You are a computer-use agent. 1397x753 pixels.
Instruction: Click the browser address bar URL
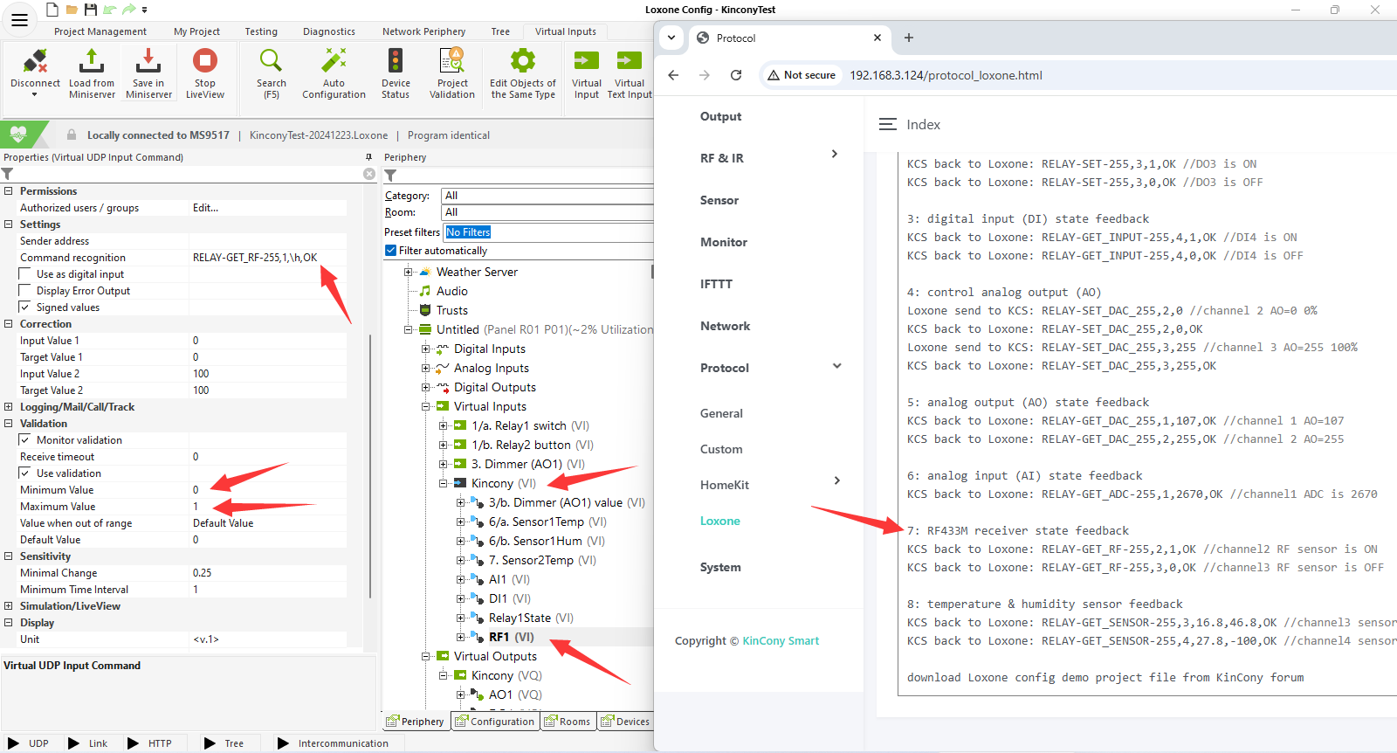[x=946, y=75]
